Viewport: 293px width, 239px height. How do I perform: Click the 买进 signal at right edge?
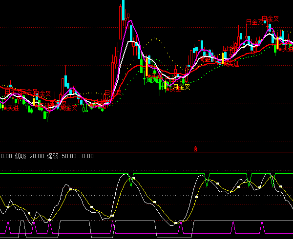pos(286,49)
